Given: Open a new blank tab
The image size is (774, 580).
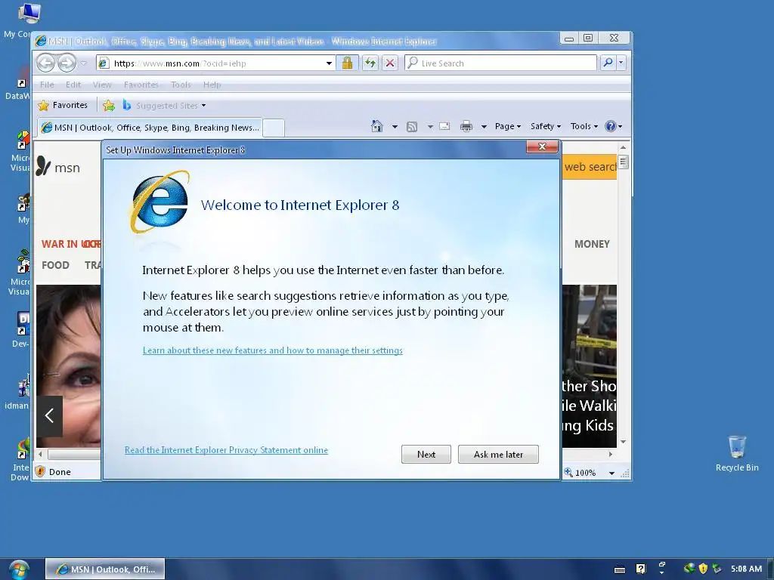Looking at the screenshot, I should pos(274,128).
